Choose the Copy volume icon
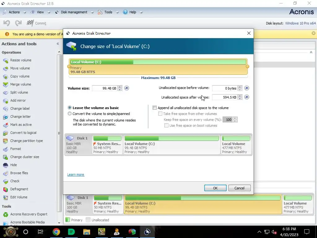The width and height of the screenshot is (317, 238). (6, 77)
